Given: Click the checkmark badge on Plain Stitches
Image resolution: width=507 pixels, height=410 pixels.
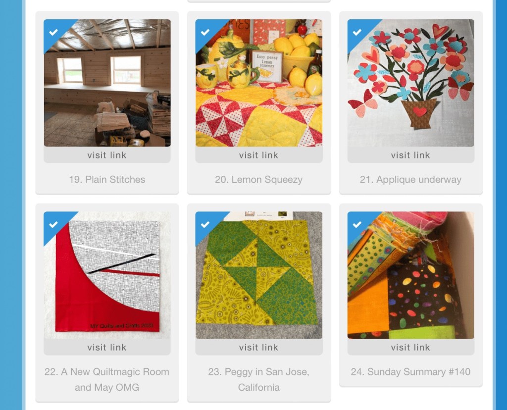Looking at the screenshot, I should pyautogui.click(x=53, y=32).
